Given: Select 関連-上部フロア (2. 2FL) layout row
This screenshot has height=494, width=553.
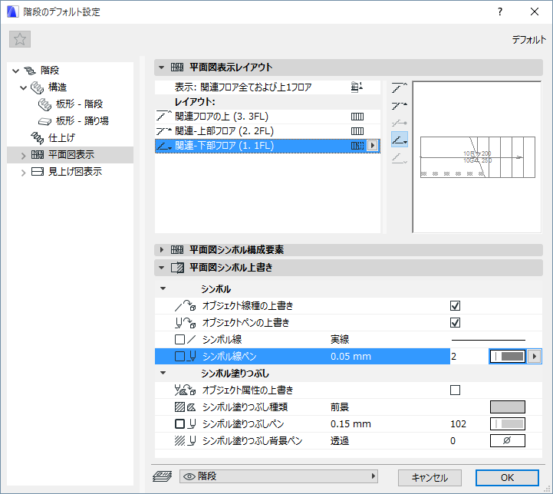Looking at the screenshot, I should point(268,131).
